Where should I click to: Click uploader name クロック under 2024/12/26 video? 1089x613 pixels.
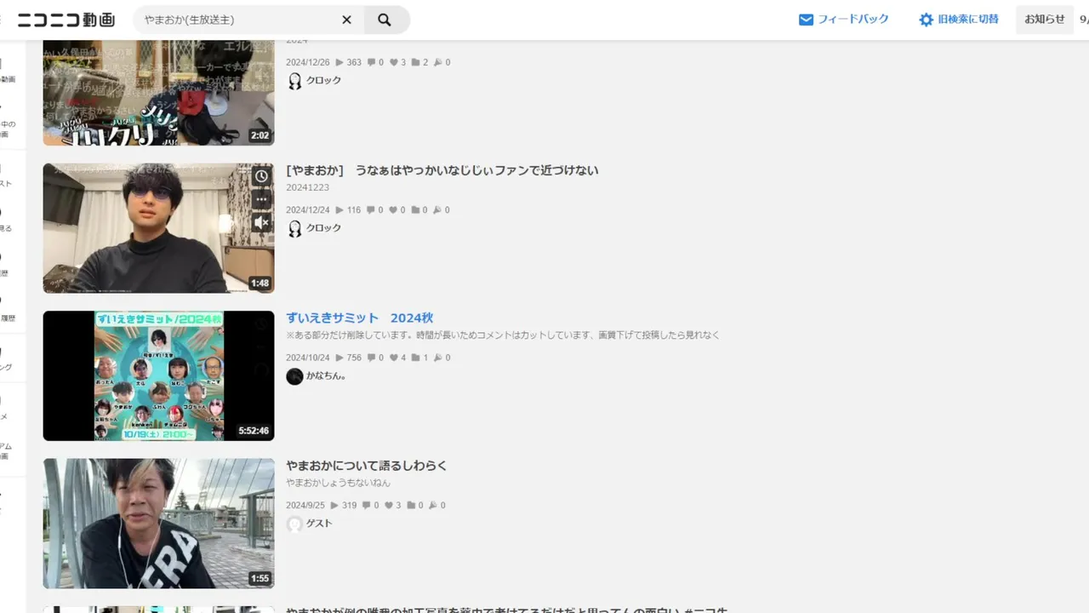tap(324, 80)
